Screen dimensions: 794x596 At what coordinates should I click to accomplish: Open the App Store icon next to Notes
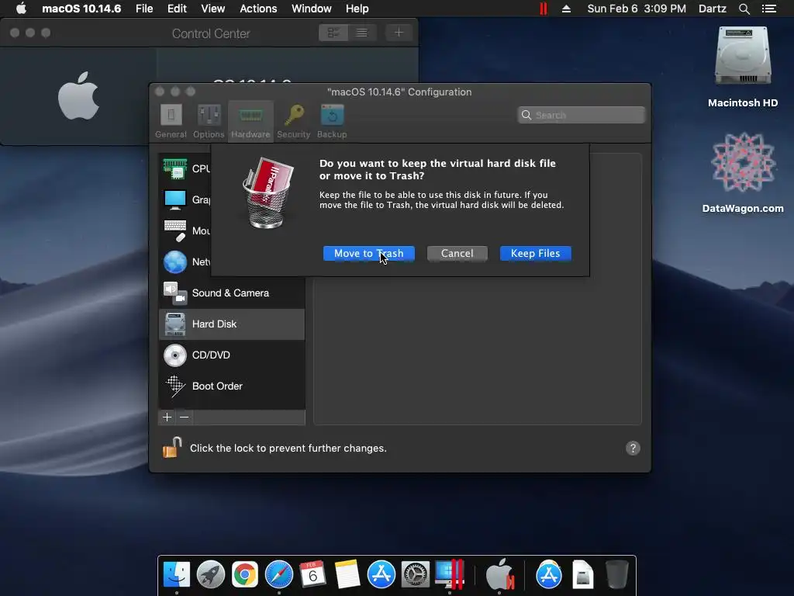(x=381, y=574)
